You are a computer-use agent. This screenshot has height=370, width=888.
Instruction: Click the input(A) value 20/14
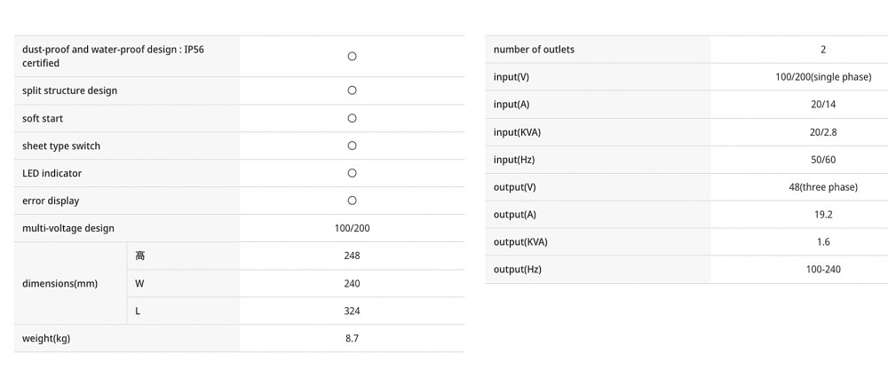pos(823,105)
